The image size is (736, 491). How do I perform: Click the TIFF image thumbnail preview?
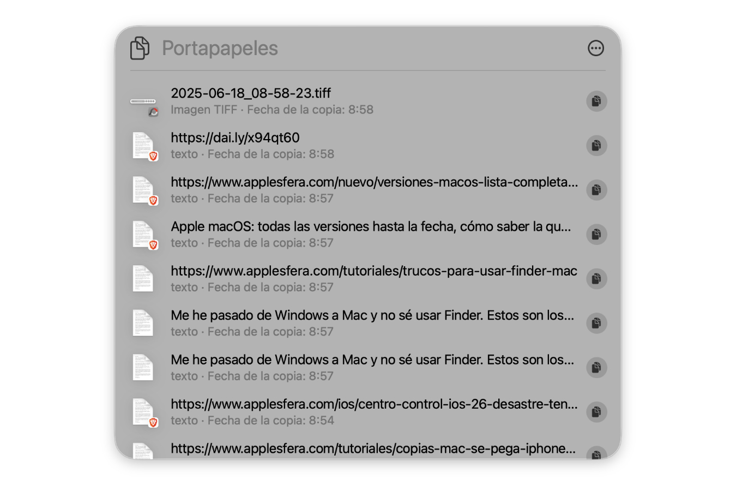[x=143, y=101]
